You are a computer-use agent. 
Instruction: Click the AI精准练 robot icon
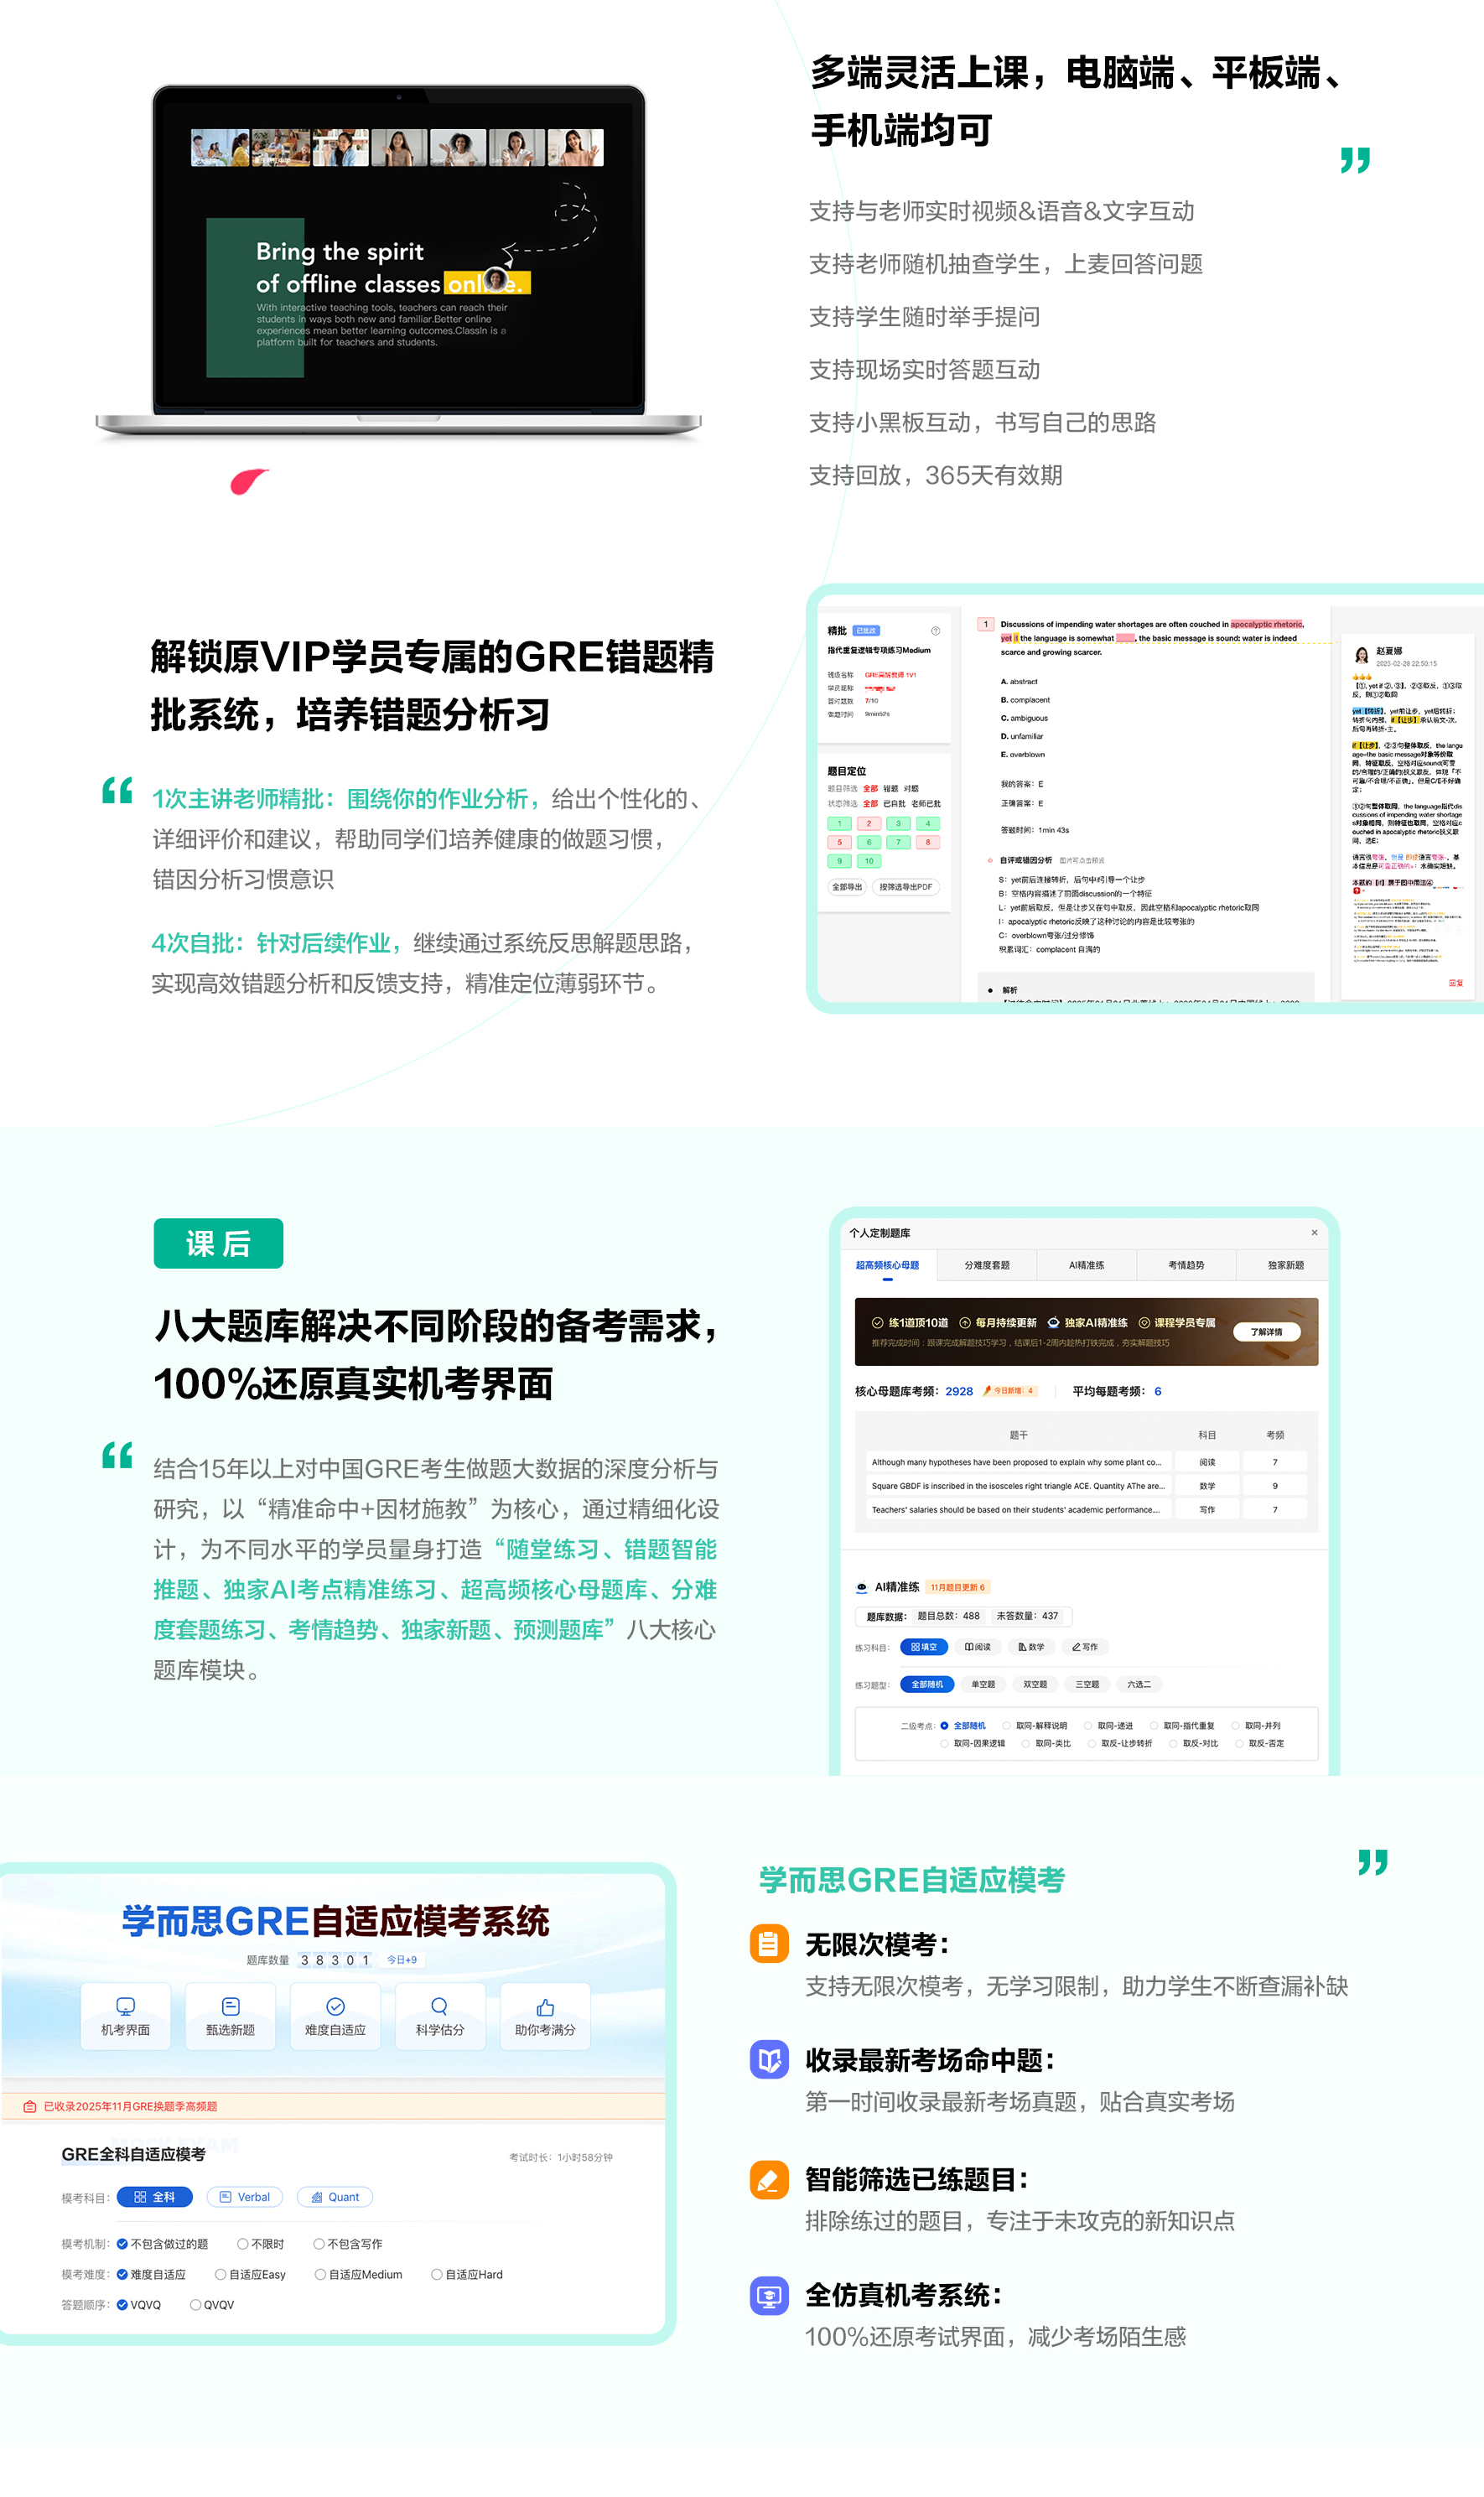tap(862, 1588)
